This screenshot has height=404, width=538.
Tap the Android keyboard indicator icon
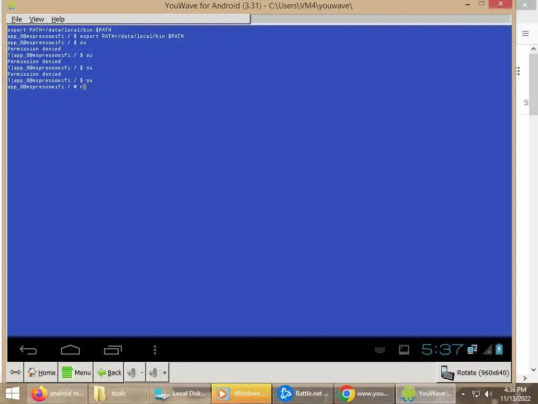coord(379,350)
